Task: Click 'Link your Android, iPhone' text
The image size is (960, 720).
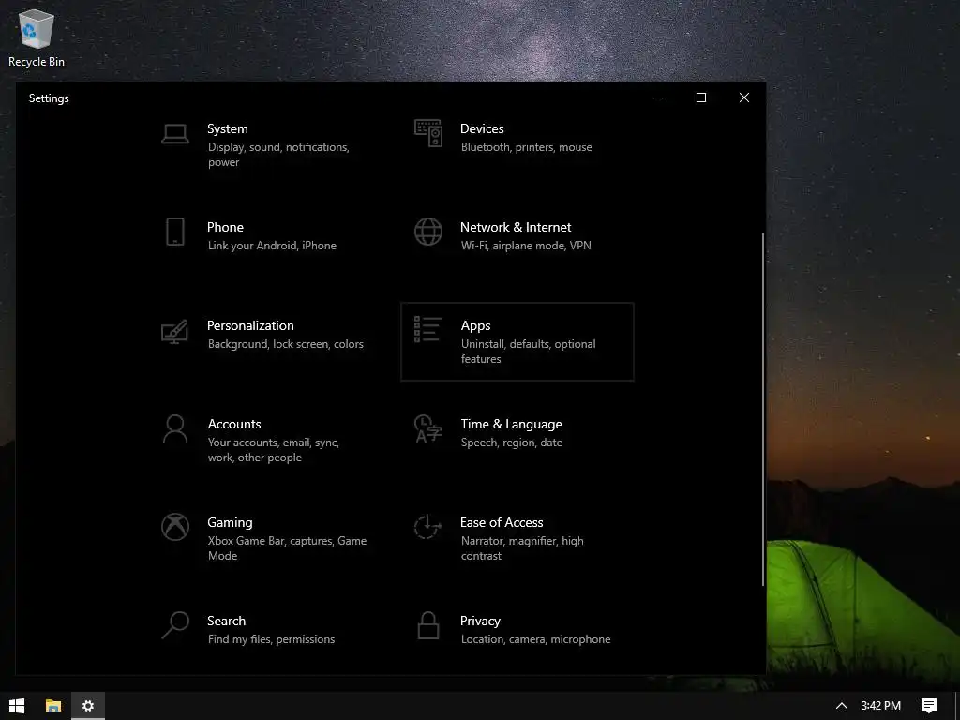Action: point(273,246)
